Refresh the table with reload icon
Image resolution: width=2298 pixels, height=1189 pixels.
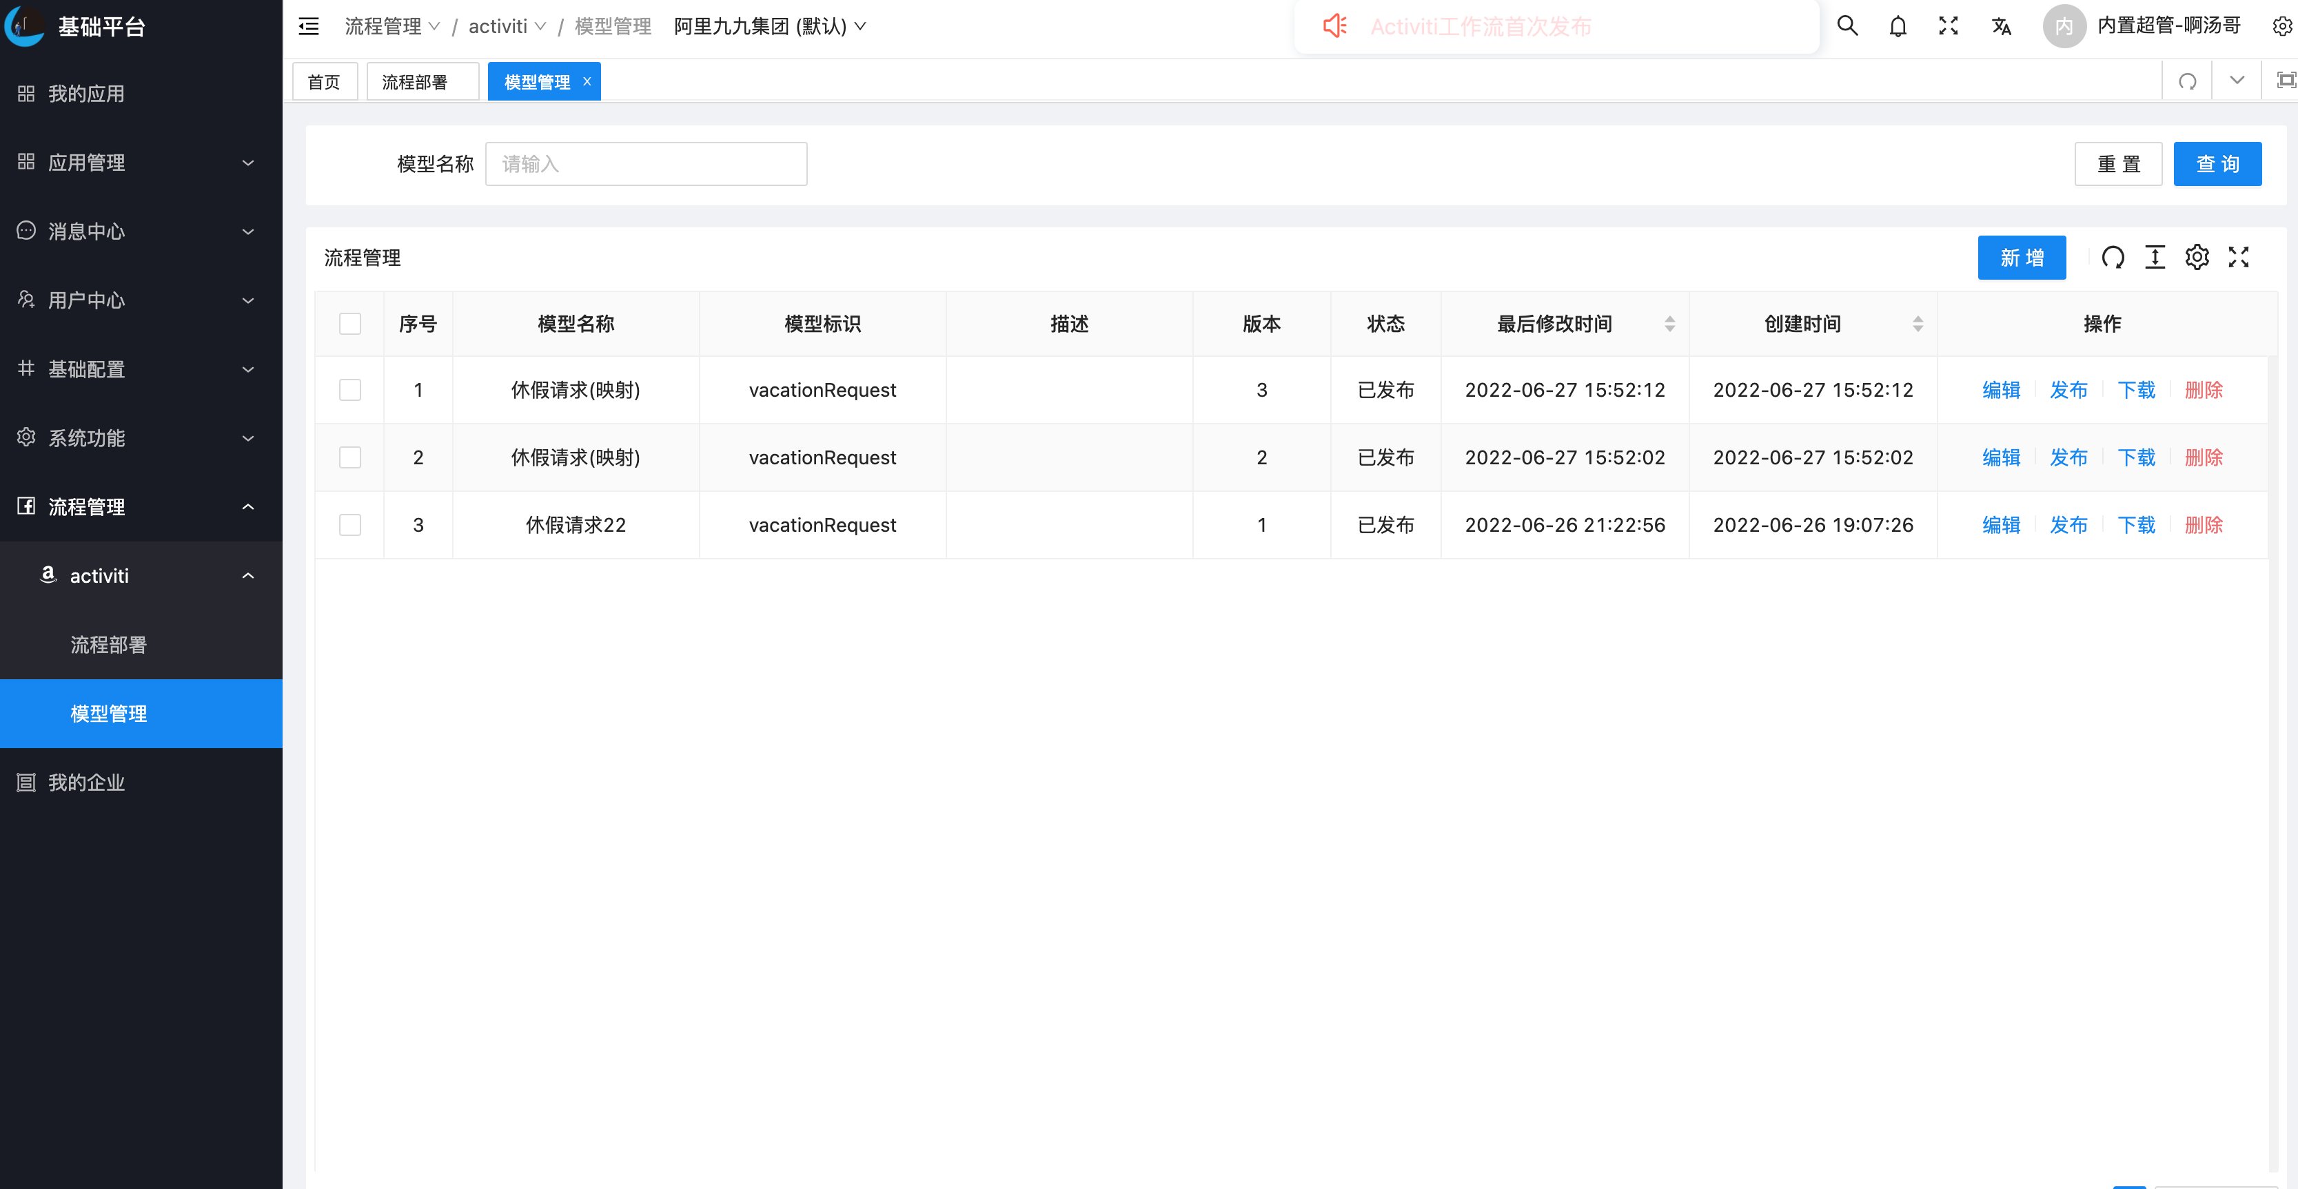pyautogui.click(x=2113, y=258)
